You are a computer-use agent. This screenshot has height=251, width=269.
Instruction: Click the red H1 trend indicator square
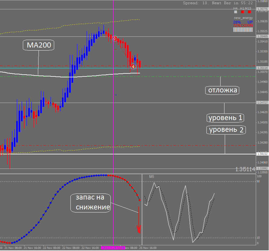click(242, 12)
